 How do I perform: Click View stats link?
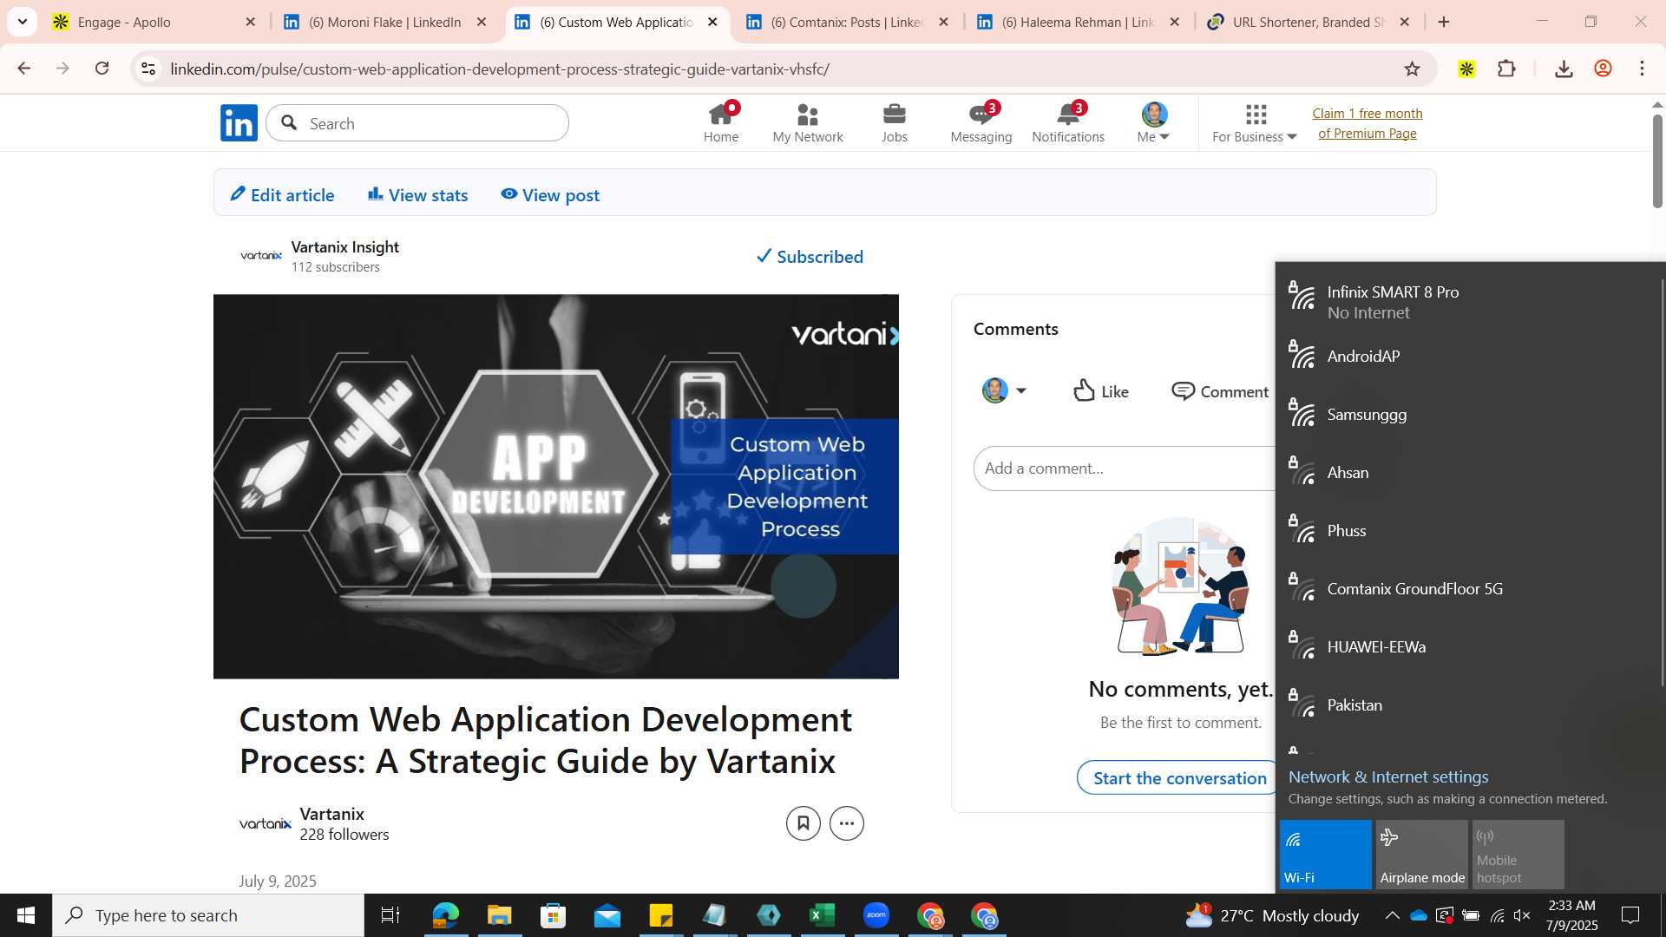(418, 195)
